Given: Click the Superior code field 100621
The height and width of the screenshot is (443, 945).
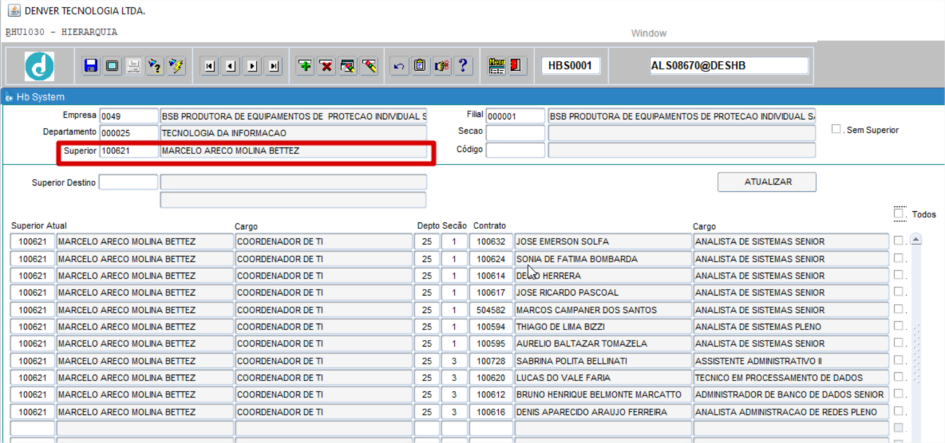Looking at the screenshot, I should (x=129, y=150).
